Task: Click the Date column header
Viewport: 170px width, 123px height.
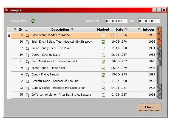Action: (119, 30)
